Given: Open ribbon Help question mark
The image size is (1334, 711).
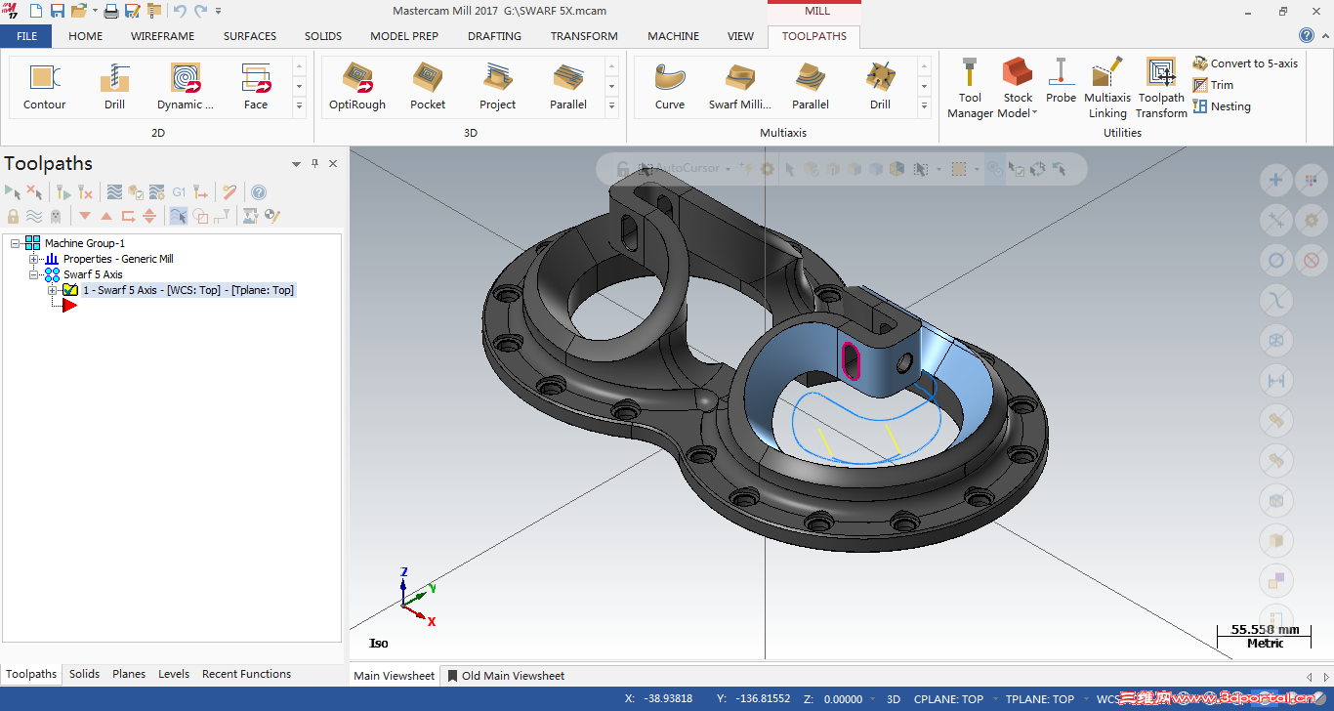Looking at the screenshot, I should (x=1307, y=35).
